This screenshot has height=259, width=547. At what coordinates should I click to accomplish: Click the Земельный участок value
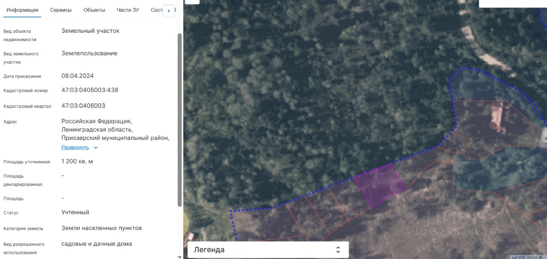click(x=91, y=31)
